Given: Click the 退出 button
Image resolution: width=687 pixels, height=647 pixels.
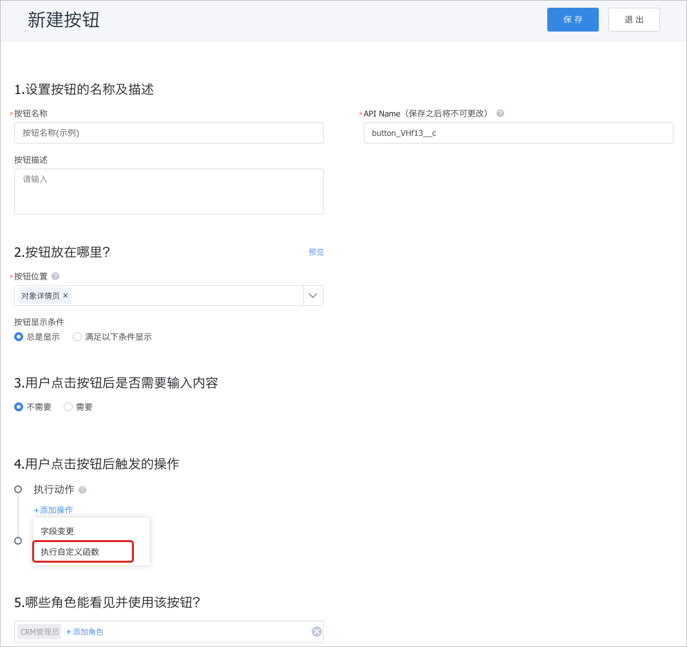Looking at the screenshot, I should [634, 20].
